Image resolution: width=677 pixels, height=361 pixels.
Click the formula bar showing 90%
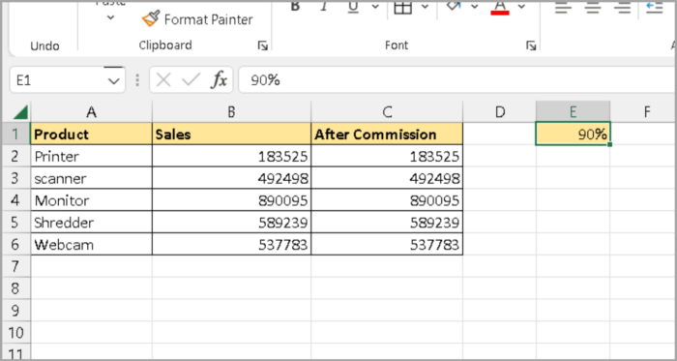tap(456, 80)
